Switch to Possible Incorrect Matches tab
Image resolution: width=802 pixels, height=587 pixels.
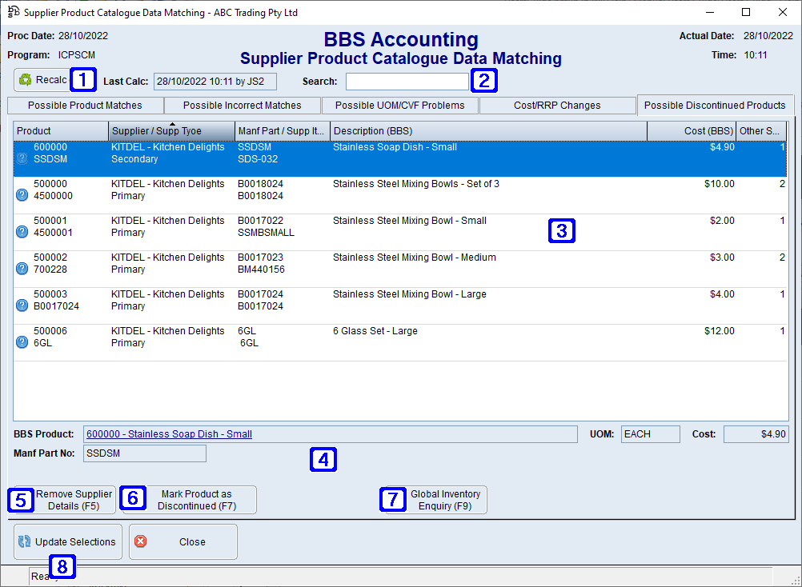[x=243, y=105]
